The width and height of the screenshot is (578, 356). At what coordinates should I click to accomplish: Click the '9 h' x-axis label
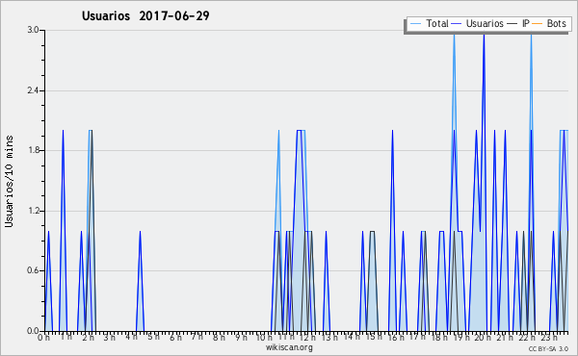241,337
